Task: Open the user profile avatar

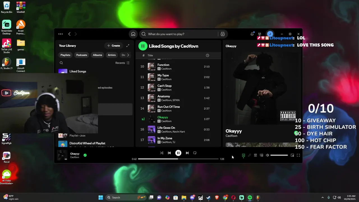Action: click(270, 34)
